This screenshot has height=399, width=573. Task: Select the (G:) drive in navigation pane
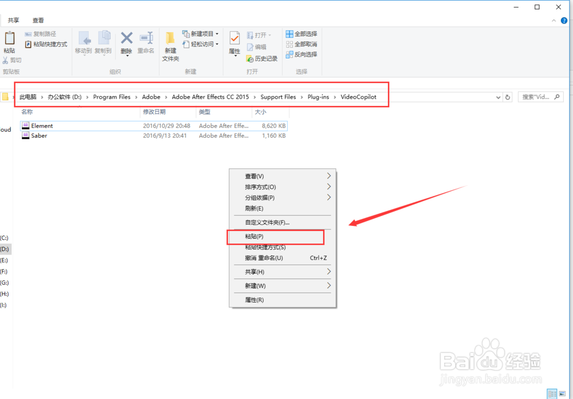(5, 283)
